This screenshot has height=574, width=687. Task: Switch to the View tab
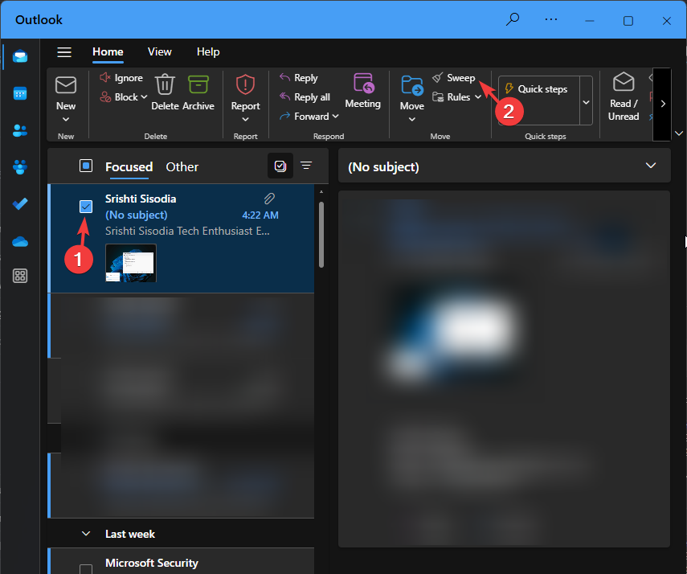point(159,51)
